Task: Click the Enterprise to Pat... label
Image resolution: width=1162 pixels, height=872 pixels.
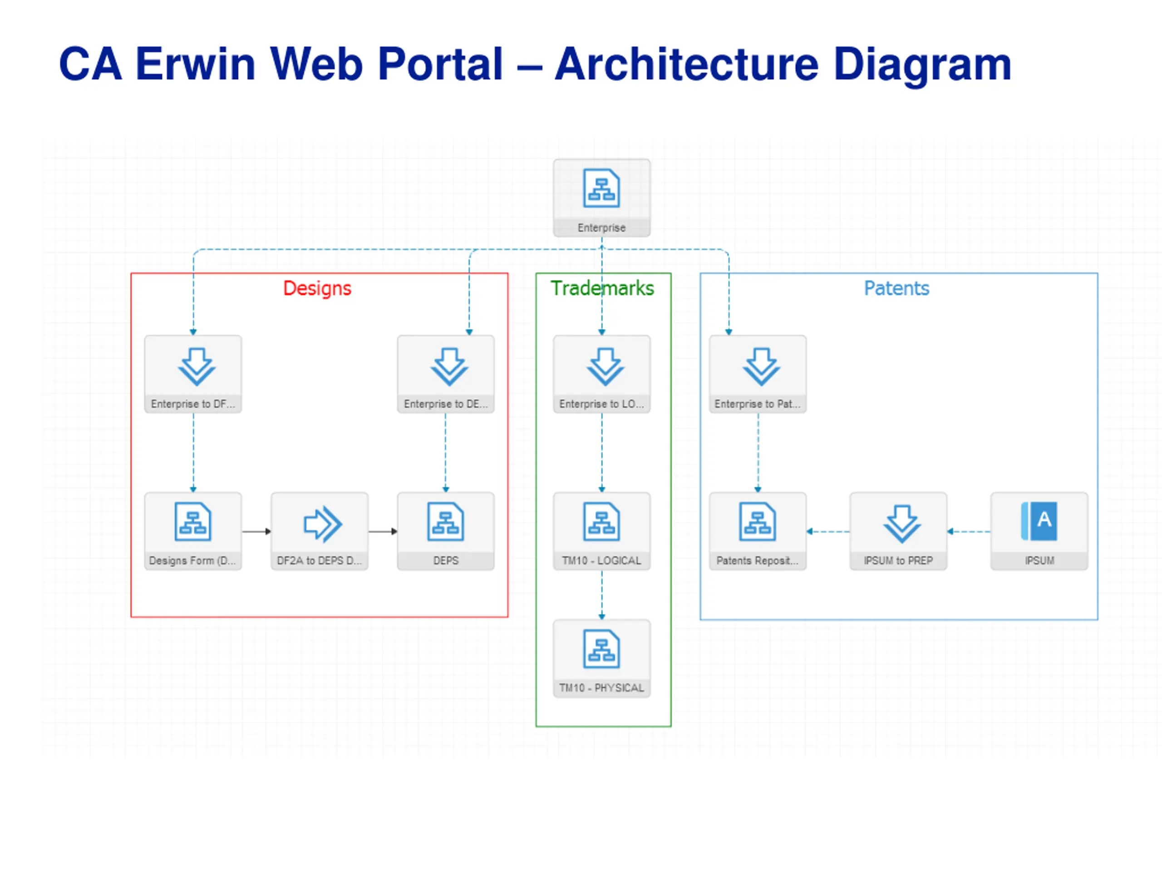Action: point(757,404)
